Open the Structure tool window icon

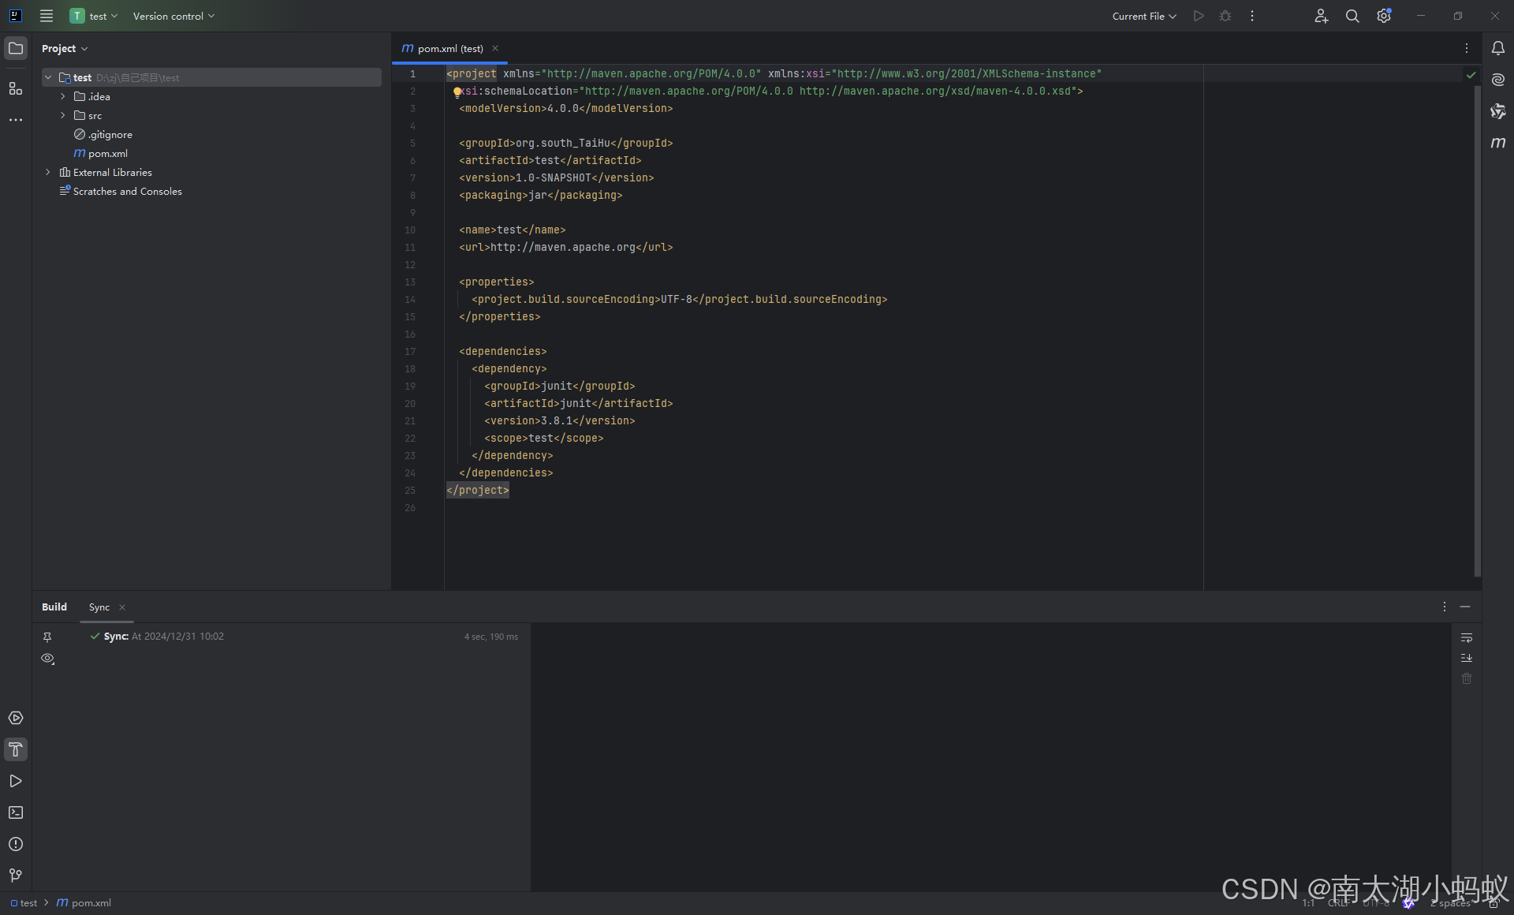click(15, 88)
